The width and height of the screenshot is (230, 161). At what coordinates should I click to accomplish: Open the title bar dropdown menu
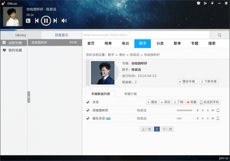(212, 3)
